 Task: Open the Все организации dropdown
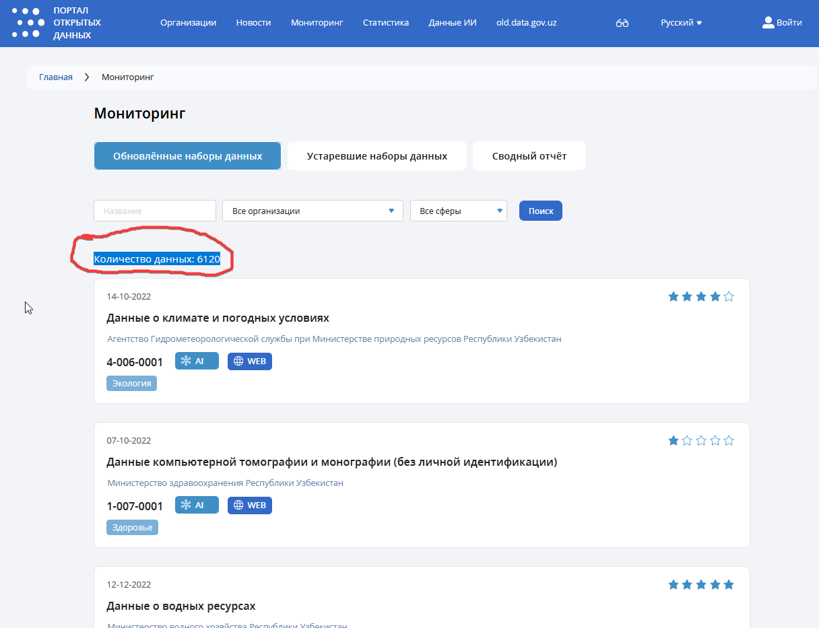point(313,211)
